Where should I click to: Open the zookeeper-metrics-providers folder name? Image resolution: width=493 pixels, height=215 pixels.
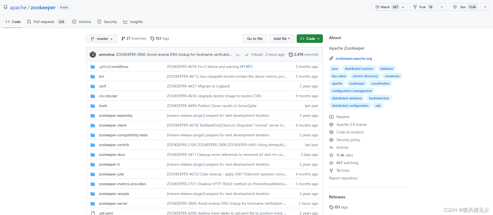[x=122, y=184]
